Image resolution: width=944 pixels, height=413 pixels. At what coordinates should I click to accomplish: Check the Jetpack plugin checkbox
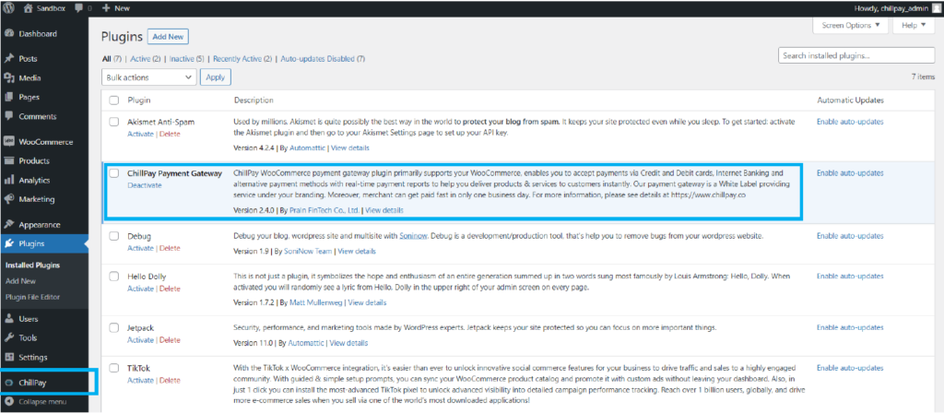click(113, 327)
